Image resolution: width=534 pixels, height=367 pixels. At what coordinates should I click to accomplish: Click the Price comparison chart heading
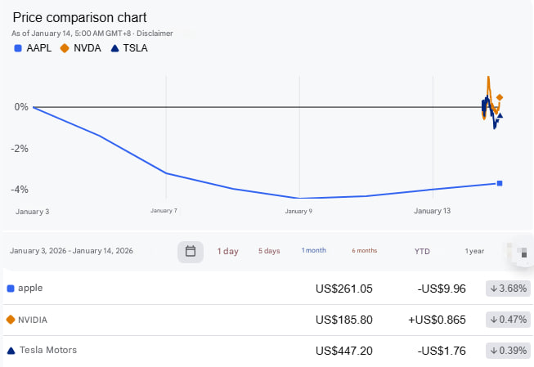pos(79,18)
